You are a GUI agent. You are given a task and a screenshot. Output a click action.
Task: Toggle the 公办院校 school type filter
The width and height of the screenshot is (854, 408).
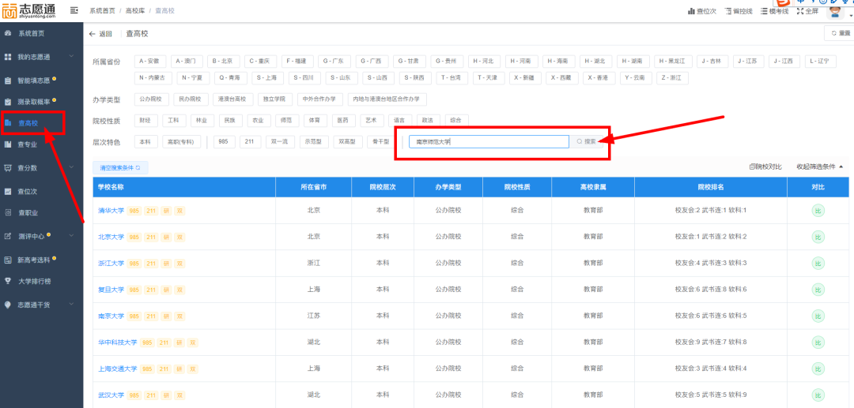point(150,99)
